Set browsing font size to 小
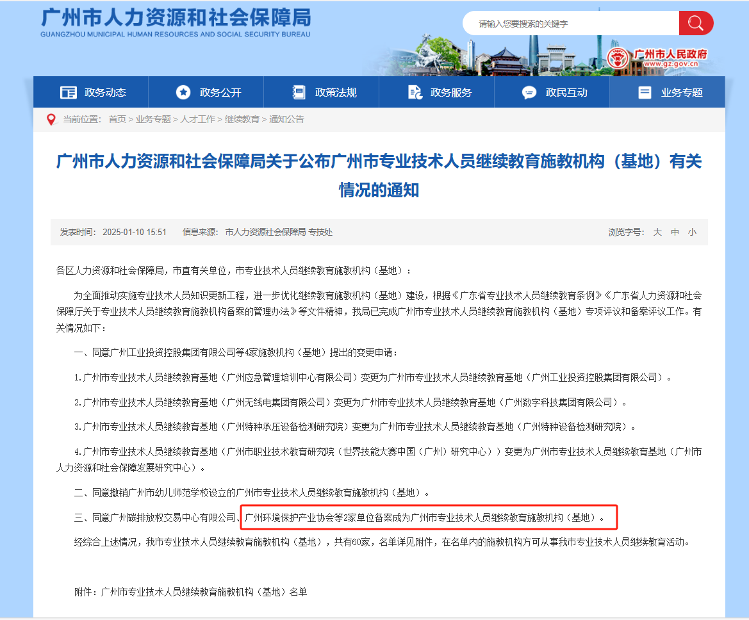This screenshot has width=749, height=620. pyautogui.click(x=692, y=232)
